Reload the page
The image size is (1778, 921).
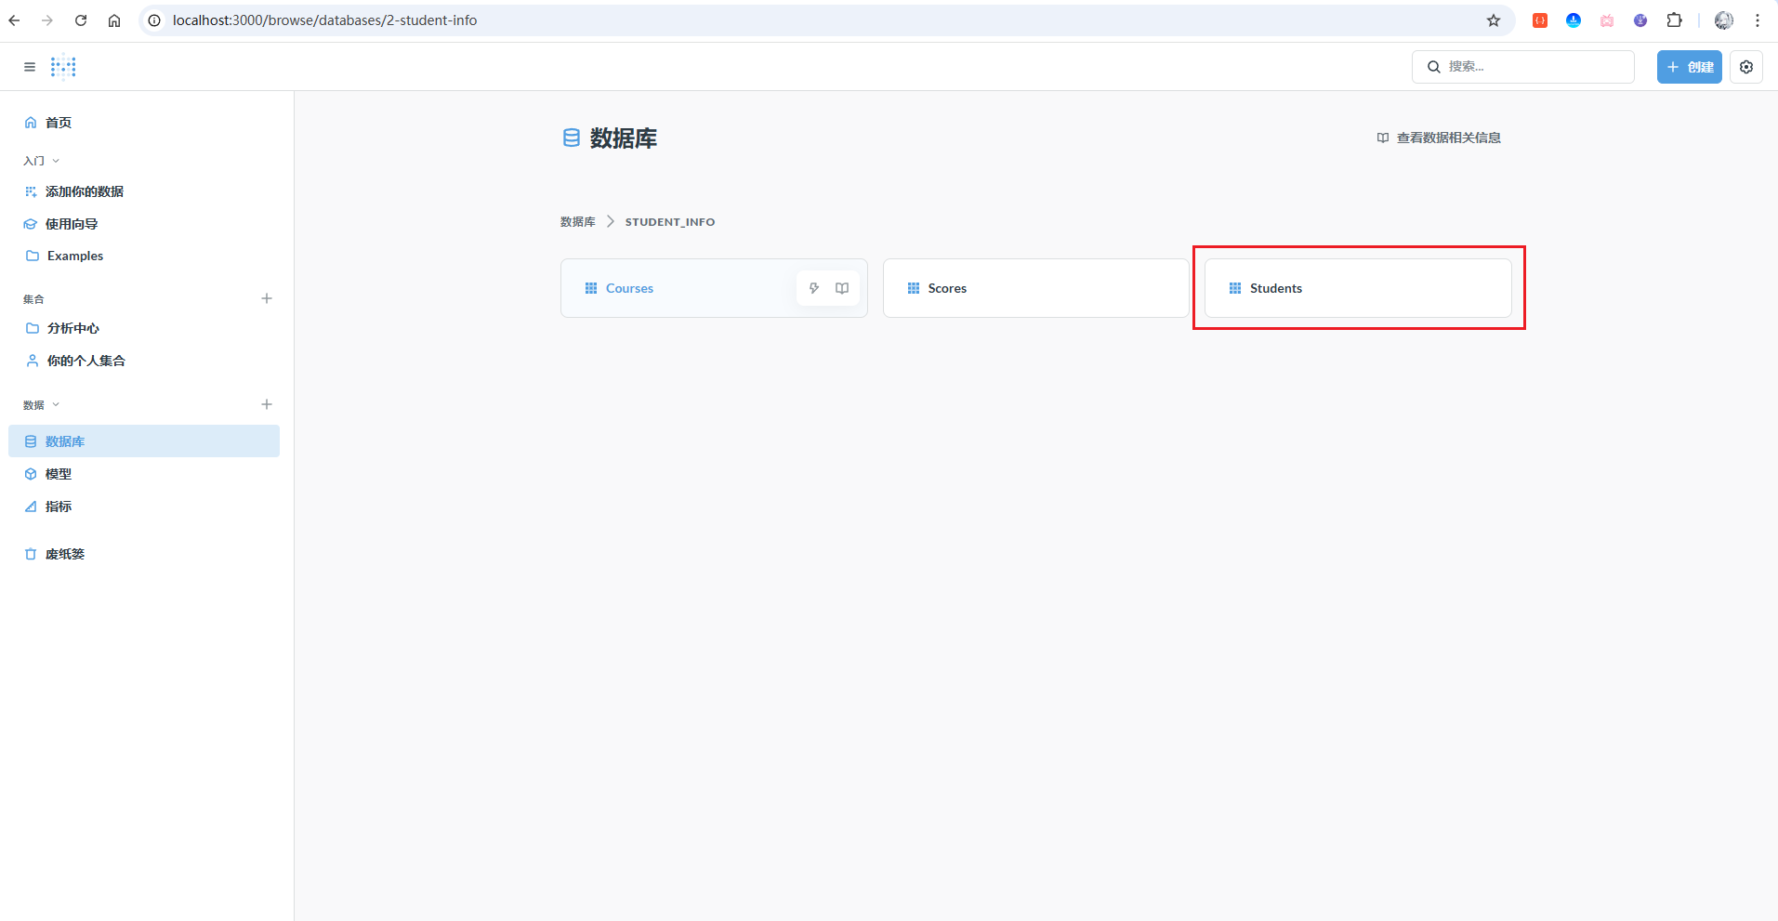(81, 20)
